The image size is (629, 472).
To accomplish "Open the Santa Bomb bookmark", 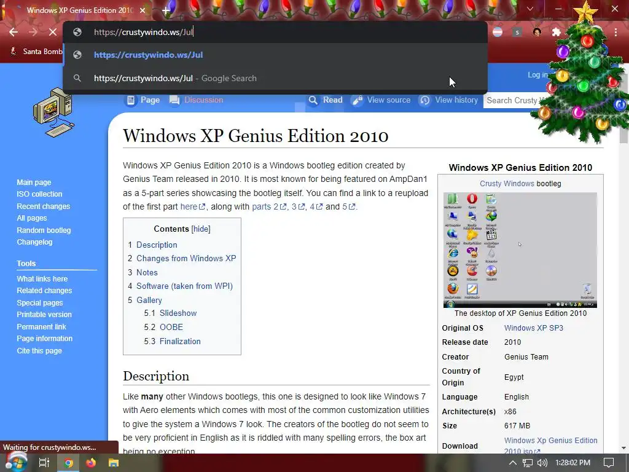I will (x=36, y=52).
